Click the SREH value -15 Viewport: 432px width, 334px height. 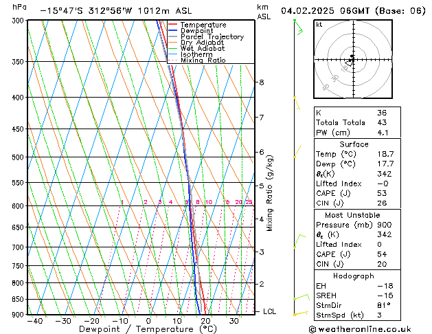(x=385, y=296)
